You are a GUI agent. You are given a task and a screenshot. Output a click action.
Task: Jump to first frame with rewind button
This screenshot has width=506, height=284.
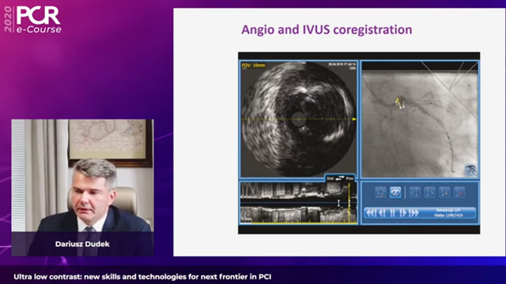[371, 213]
